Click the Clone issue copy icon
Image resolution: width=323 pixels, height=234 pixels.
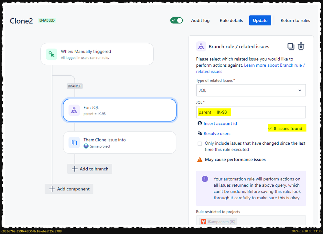[74, 142]
